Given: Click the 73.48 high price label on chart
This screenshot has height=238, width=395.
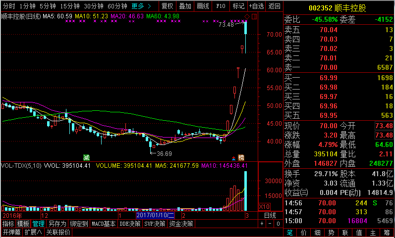Looking at the screenshot, I should (226, 24).
